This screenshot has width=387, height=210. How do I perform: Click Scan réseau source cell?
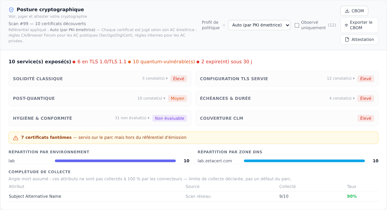(198, 196)
